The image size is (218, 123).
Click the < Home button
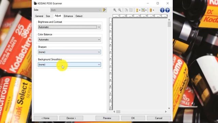tap(45, 118)
